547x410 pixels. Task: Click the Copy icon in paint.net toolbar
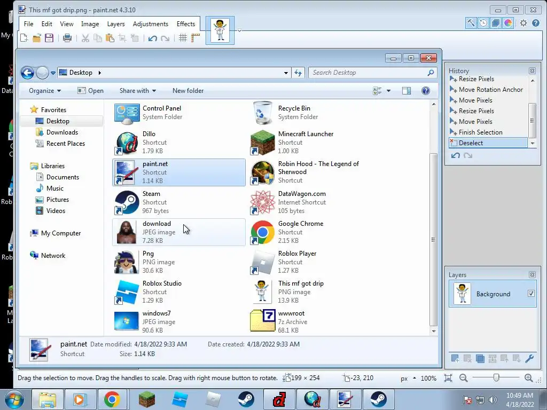point(98,38)
